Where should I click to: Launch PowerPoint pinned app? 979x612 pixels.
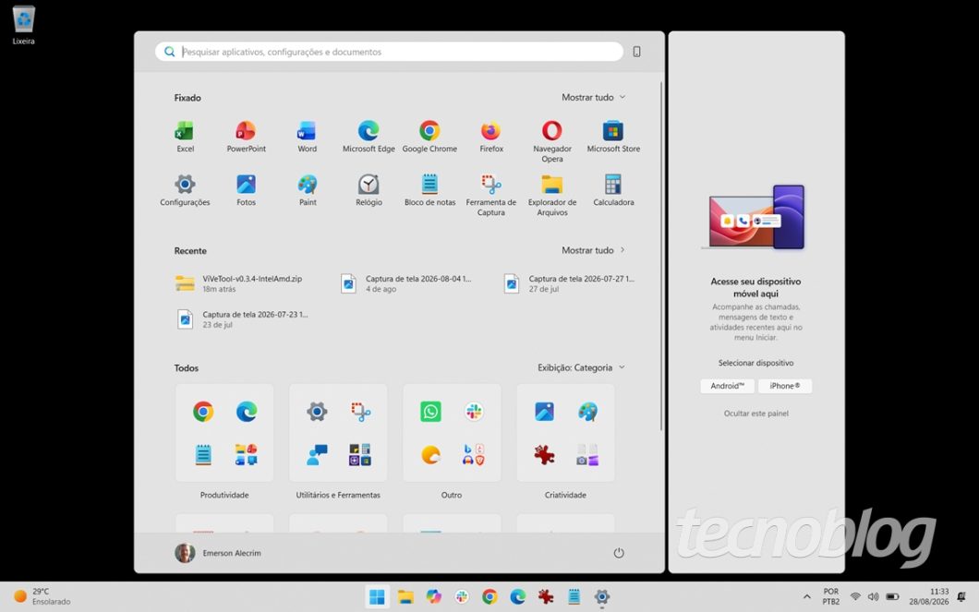tap(246, 136)
